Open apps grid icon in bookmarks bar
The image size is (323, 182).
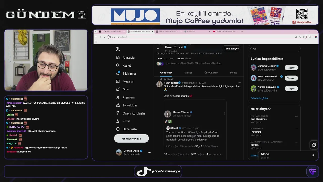point(96,41)
